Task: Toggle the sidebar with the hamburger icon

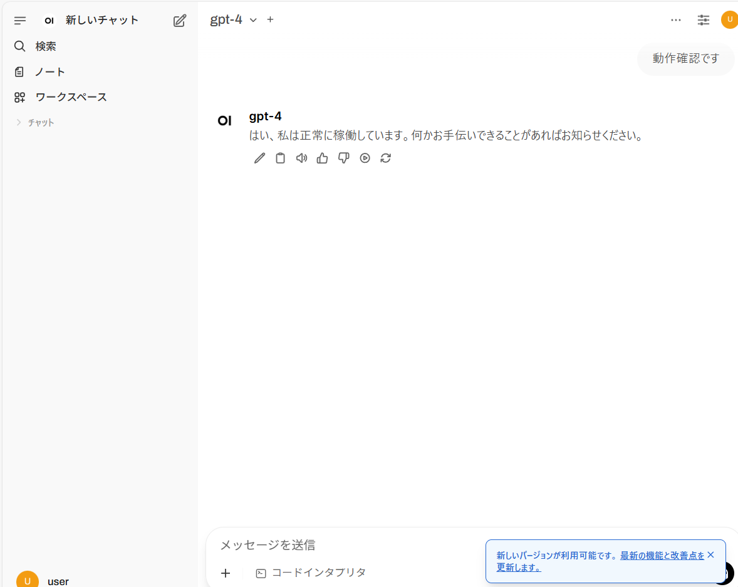Action: (x=20, y=21)
